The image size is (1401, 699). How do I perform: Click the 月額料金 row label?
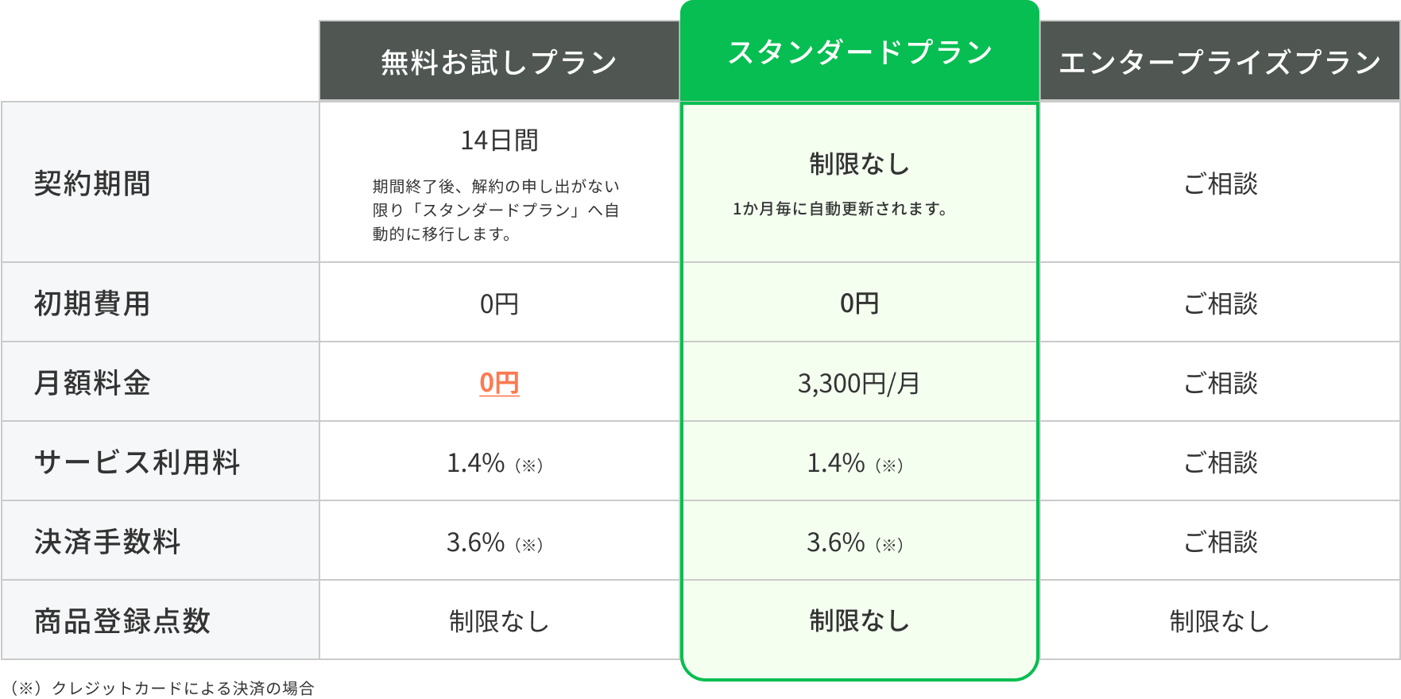click(x=92, y=383)
